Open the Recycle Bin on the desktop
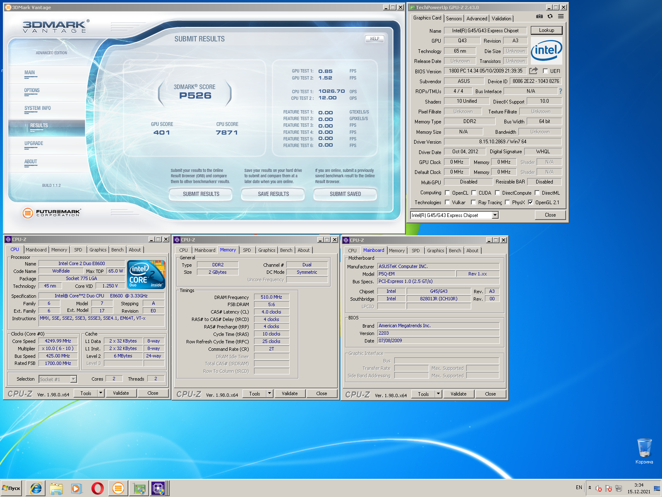Image resolution: width=662 pixels, height=497 pixels. [644, 451]
